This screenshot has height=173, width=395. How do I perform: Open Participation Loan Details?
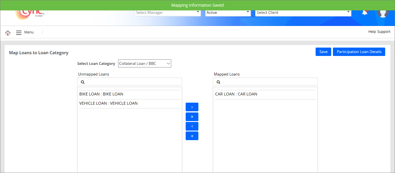(x=359, y=52)
